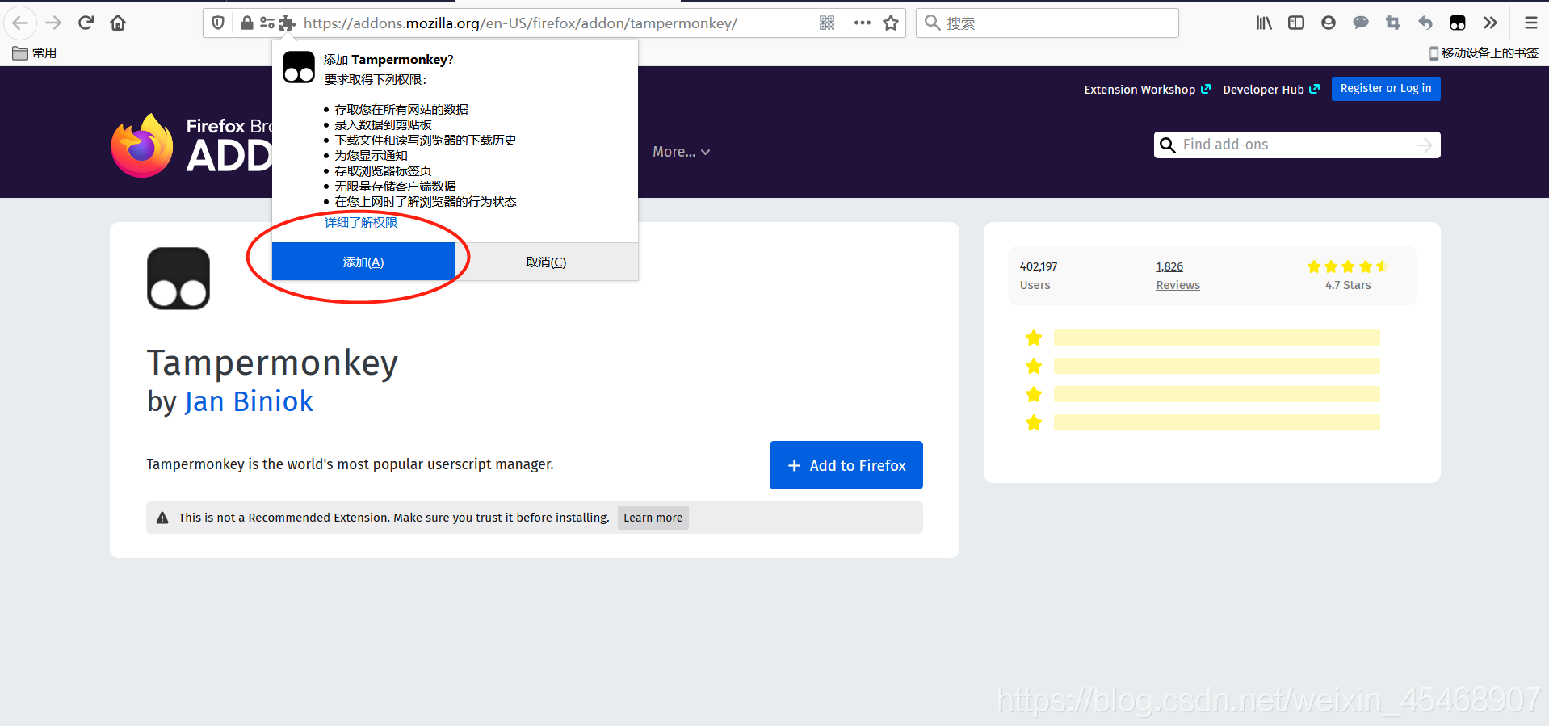Viewport: 1549px width, 726px height.
Task: Click the QR code icon in address bar
Action: pyautogui.click(x=827, y=23)
